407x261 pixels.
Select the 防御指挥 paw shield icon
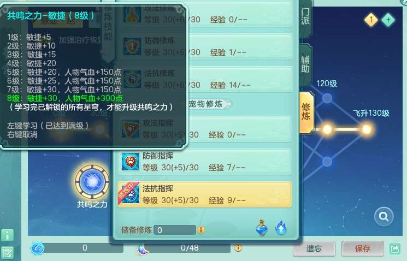click(131, 162)
